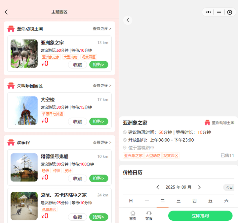Click the 已售11 sold count

227,155
